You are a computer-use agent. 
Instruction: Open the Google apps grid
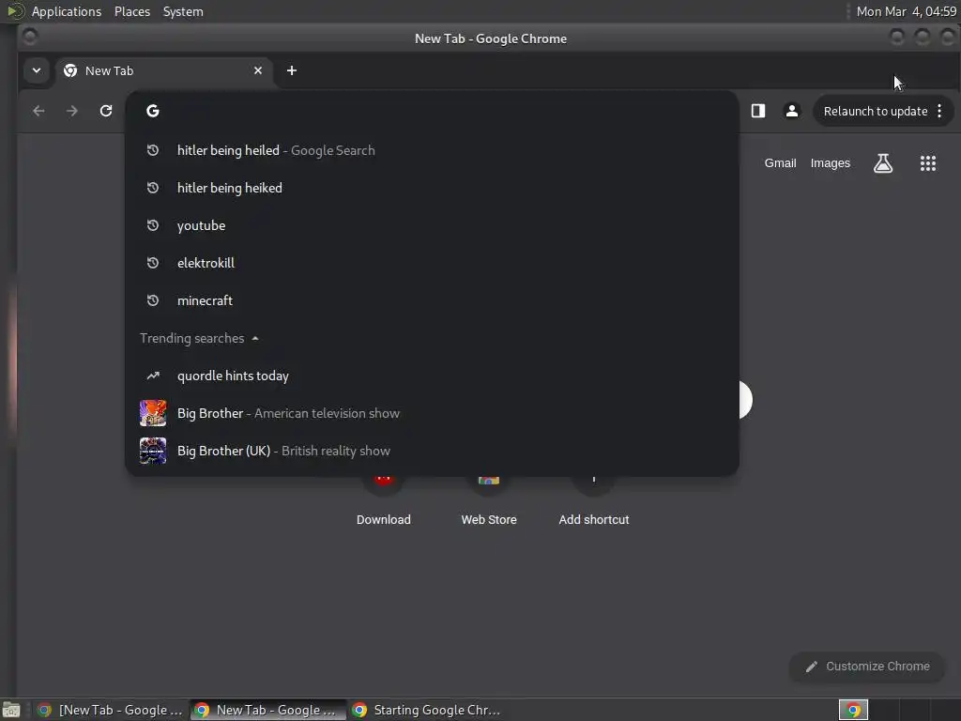[x=928, y=163]
